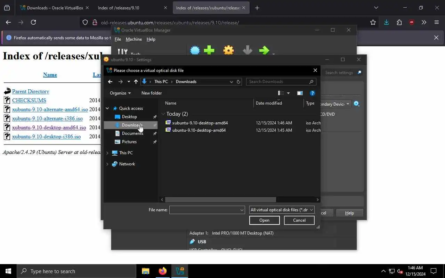The width and height of the screenshot is (445, 278).
Task: Go back in the file dialog
Action: click(x=110, y=82)
